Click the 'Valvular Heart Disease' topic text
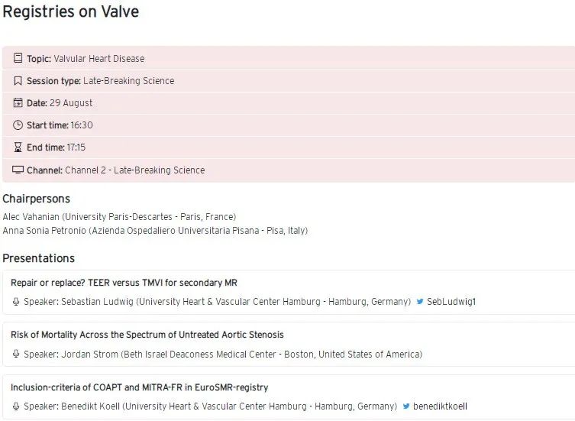The width and height of the screenshot is (575, 421). [x=99, y=59]
